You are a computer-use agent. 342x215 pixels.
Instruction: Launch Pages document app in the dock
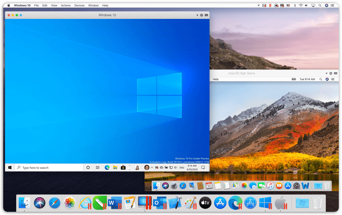(130, 203)
